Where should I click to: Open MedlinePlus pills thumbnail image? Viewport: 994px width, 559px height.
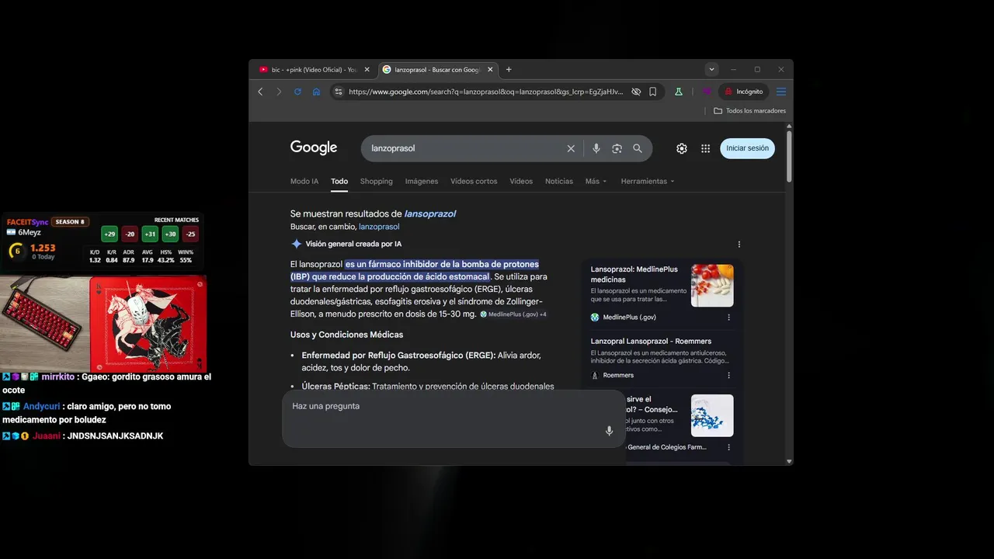pos(712,286)
